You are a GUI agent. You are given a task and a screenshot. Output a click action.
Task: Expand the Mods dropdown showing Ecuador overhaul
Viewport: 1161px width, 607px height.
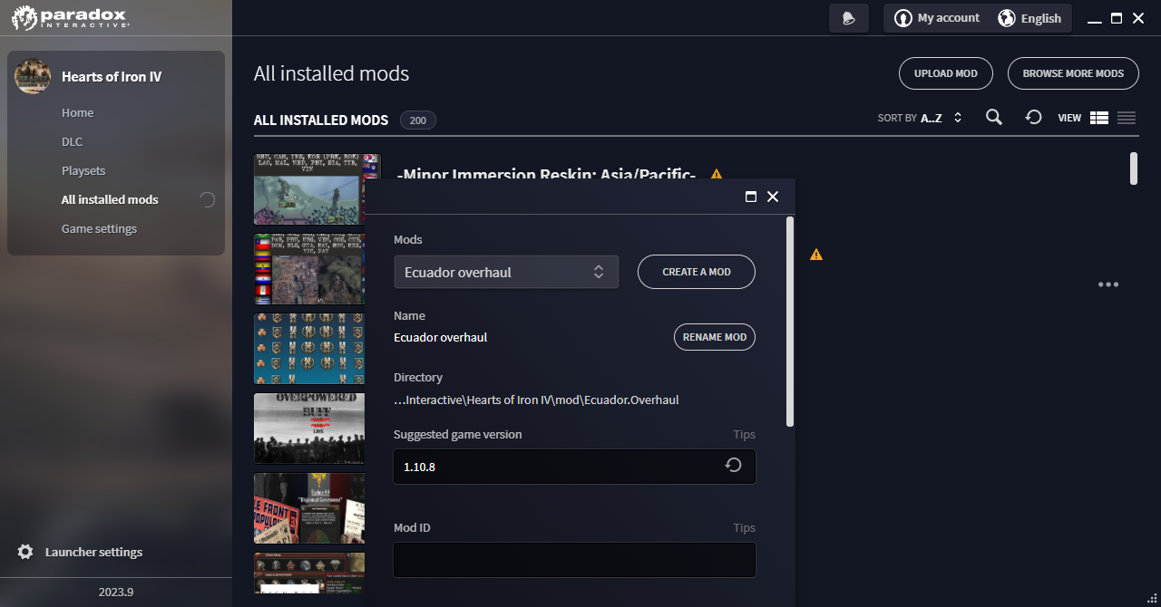(x=506, y=272)
